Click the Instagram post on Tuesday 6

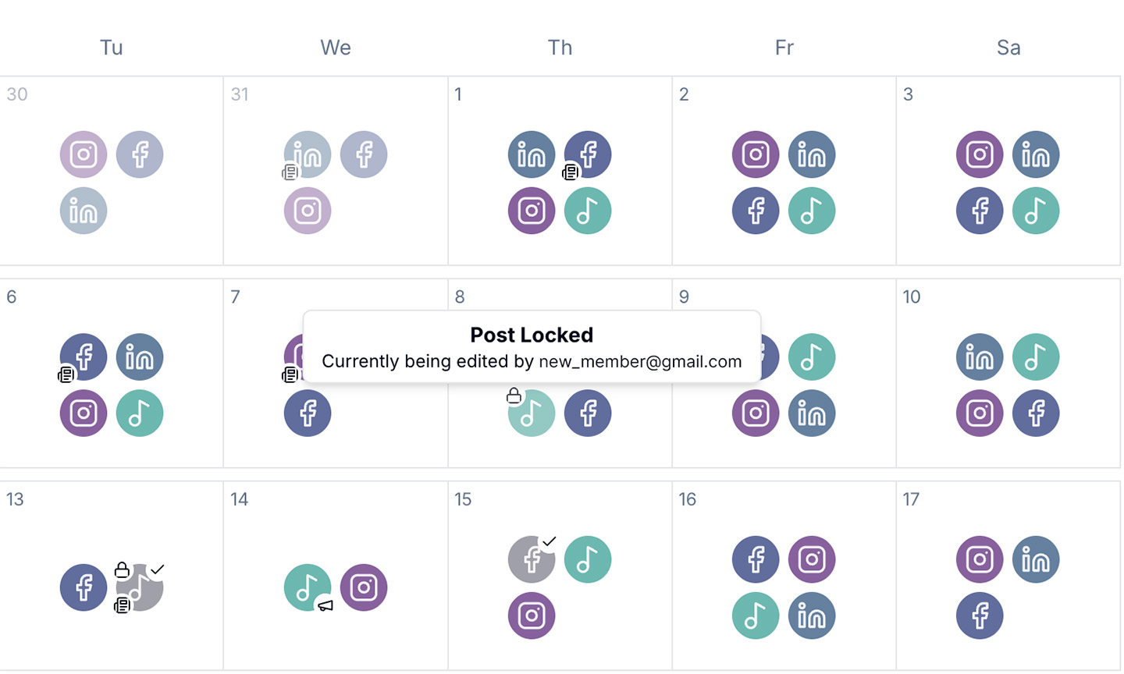click(84, 413)
